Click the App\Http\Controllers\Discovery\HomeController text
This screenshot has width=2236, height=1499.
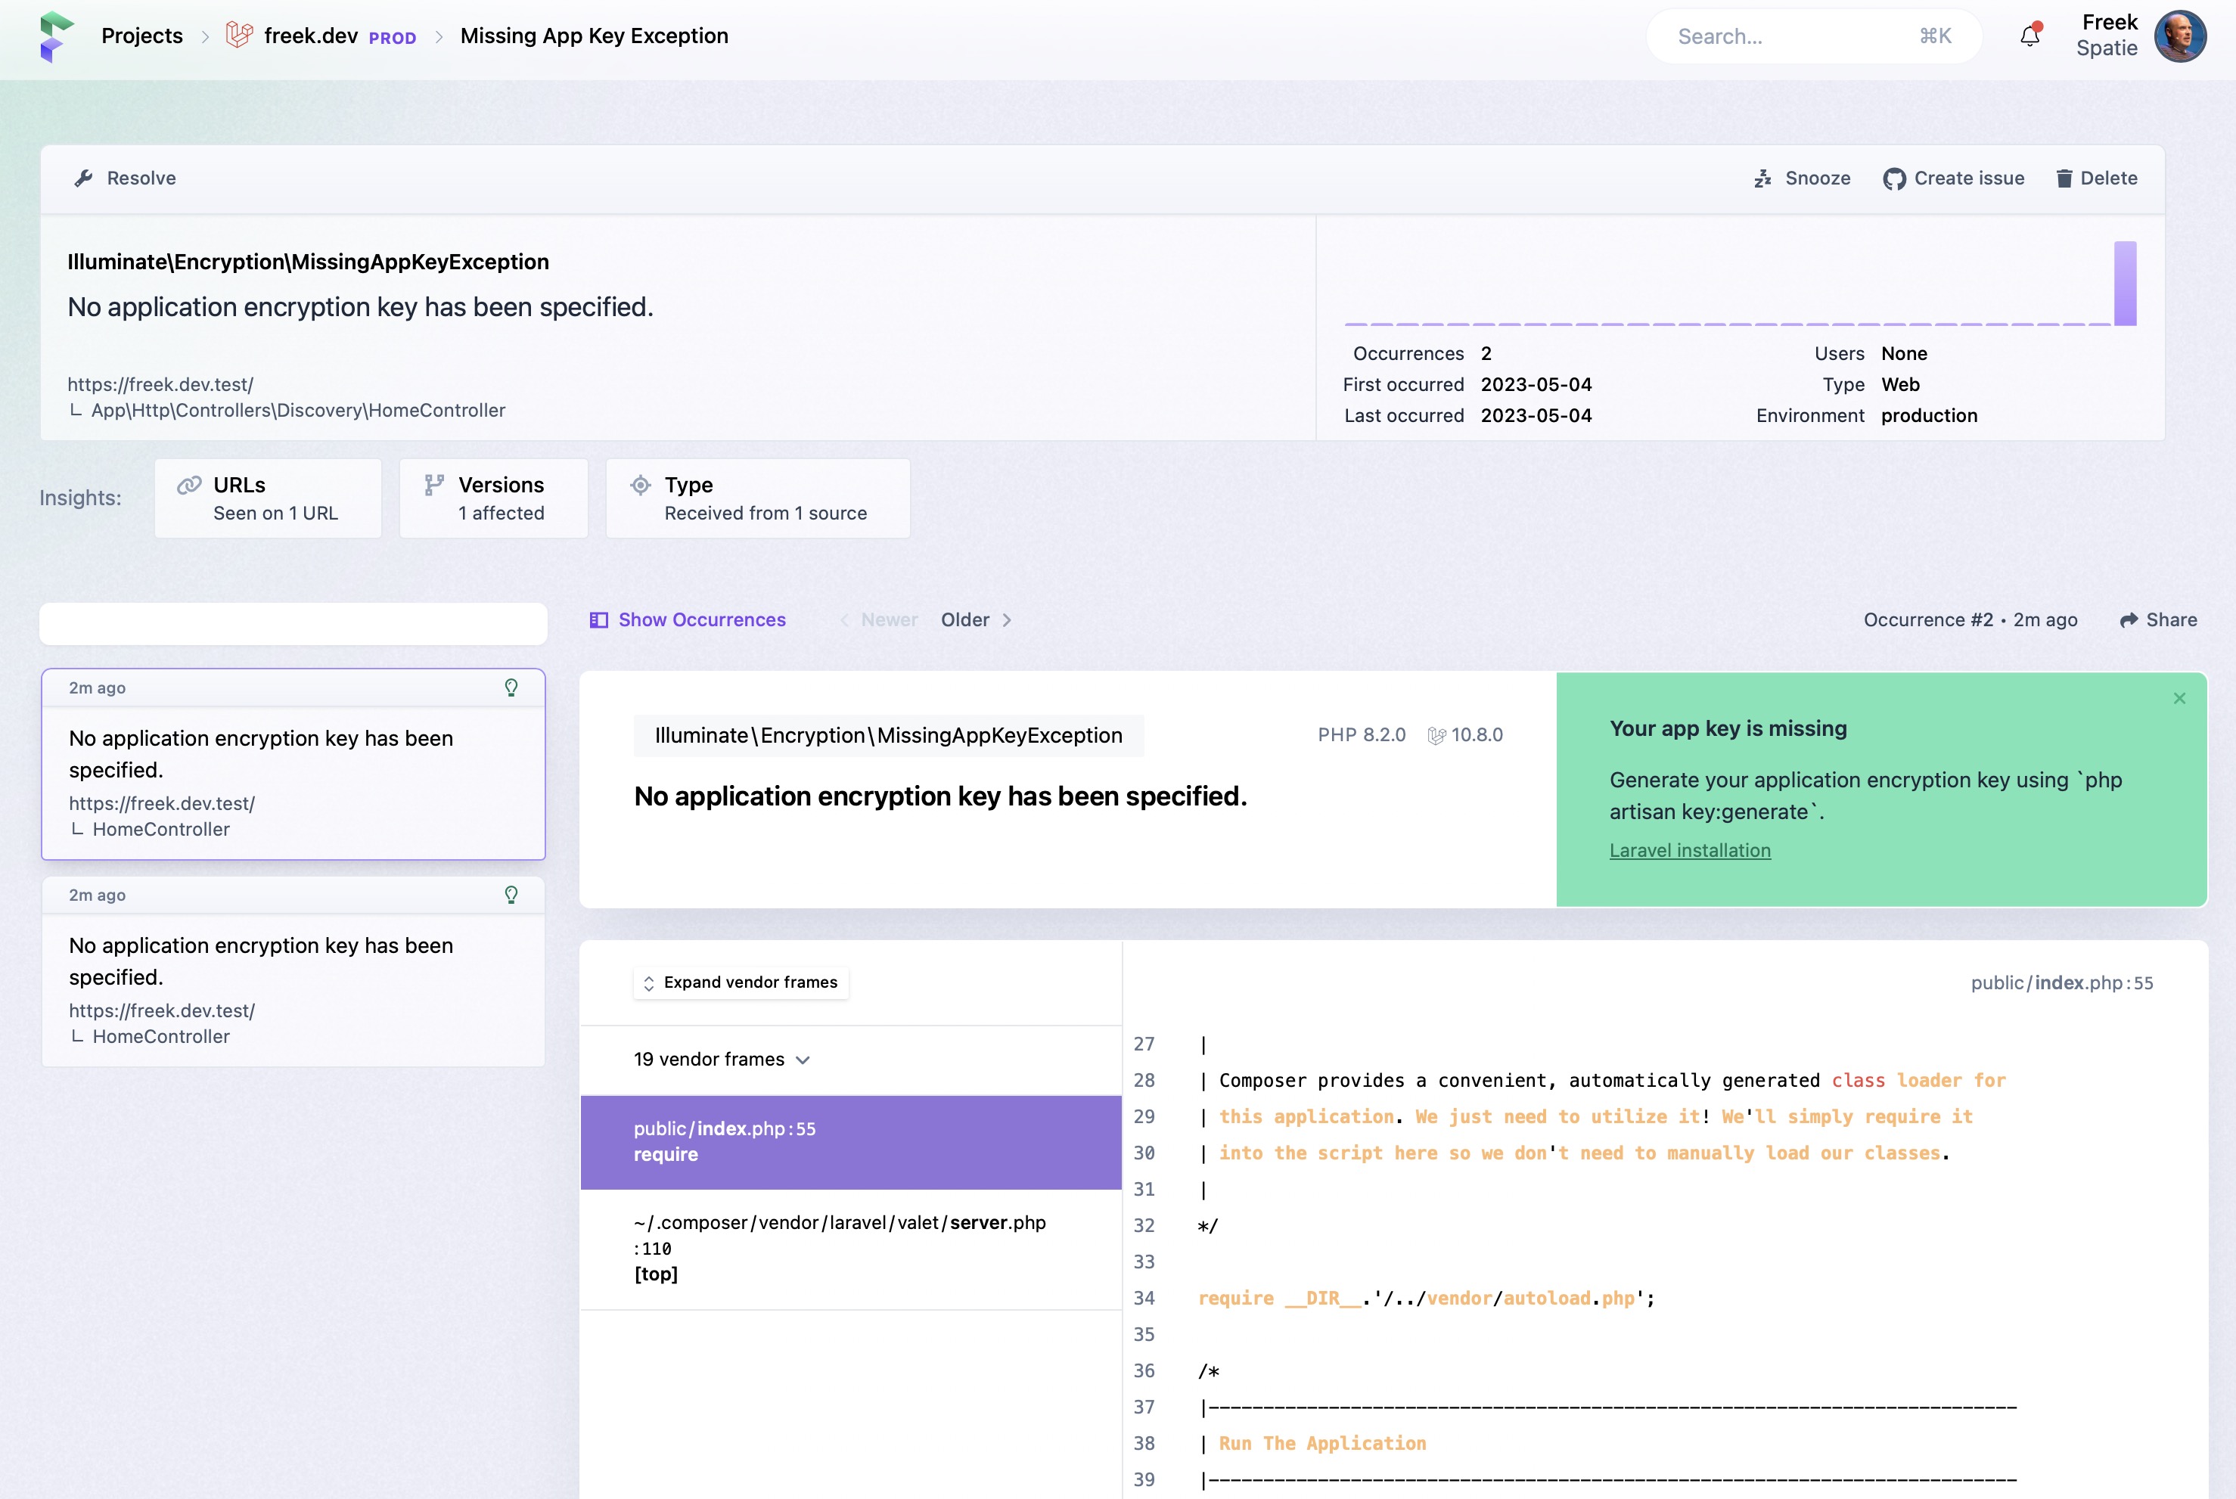click(298, 410)
